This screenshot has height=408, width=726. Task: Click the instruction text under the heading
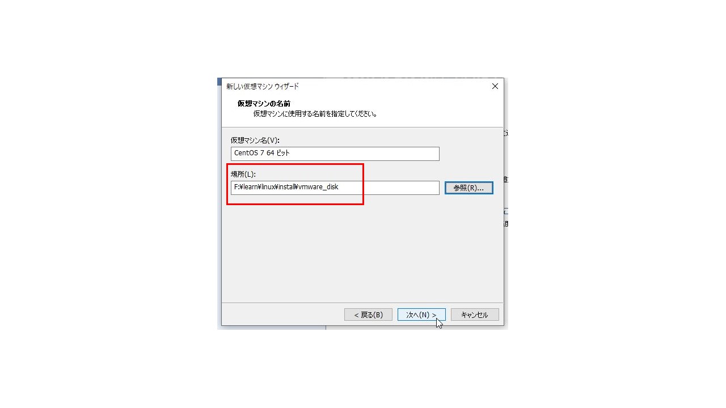(x=315, y=113)
